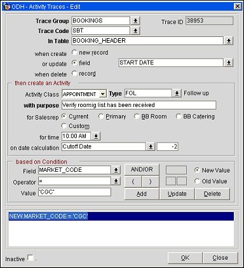Tick the Inactive checkbox
Image resolution: width=244 pixels, height=268 pixels.
click(31, 258)
